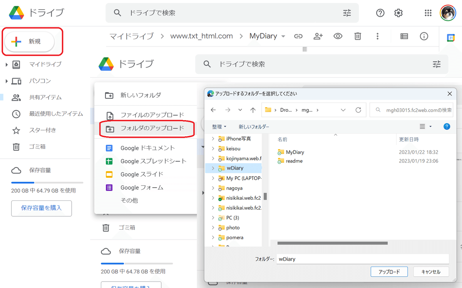Open the account profile avatar
Screen dimensions: 462x288
[448, 13]
